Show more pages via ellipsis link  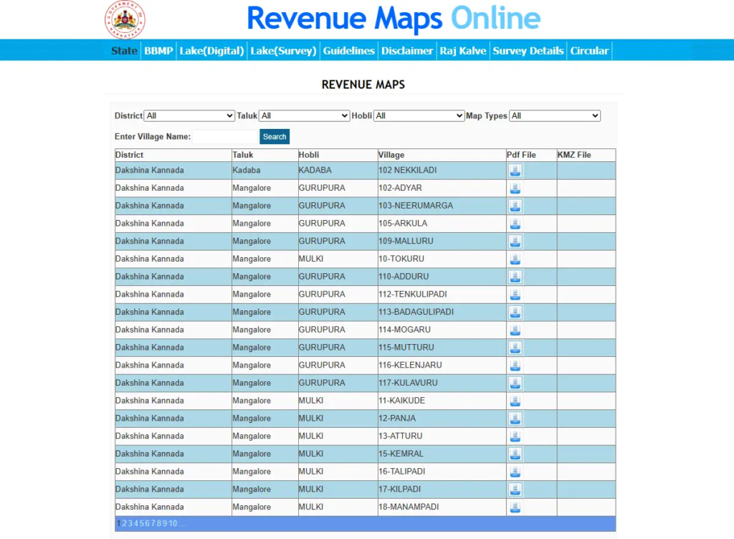(x=182, y=523)
